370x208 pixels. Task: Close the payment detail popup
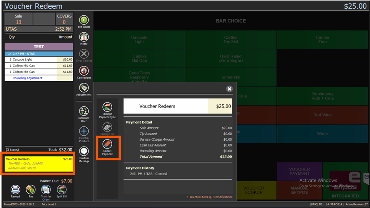[x=229, y=89]
